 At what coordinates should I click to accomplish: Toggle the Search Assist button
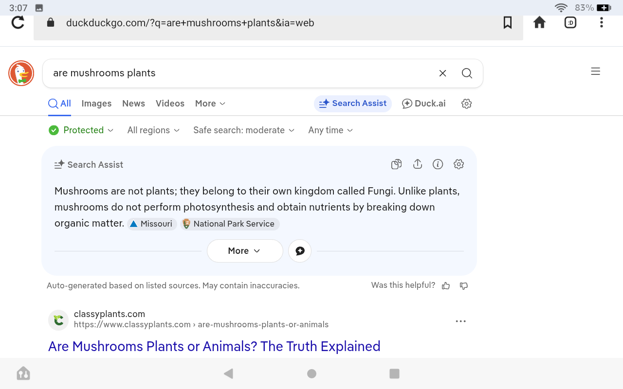(x=353, y=104)
